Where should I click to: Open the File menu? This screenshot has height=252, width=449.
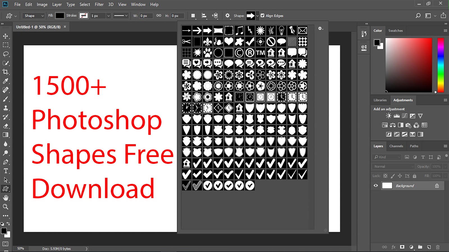(x=17, y=4)
